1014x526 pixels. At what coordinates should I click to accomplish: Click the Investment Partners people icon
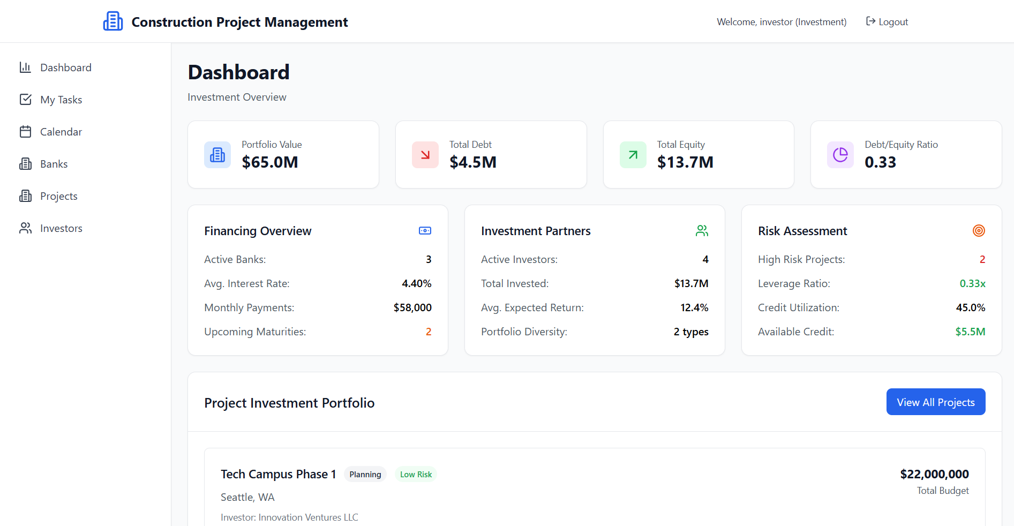[x=702, y=231]
